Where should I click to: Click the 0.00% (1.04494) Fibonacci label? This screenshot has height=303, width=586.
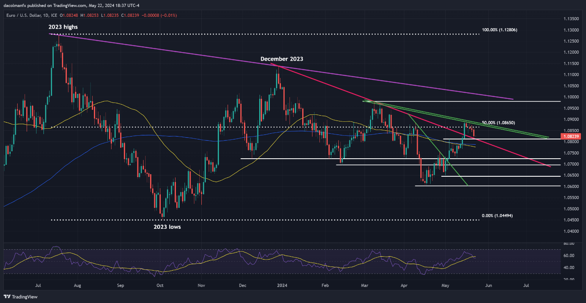pyautogui.click(x=497, y=216)
